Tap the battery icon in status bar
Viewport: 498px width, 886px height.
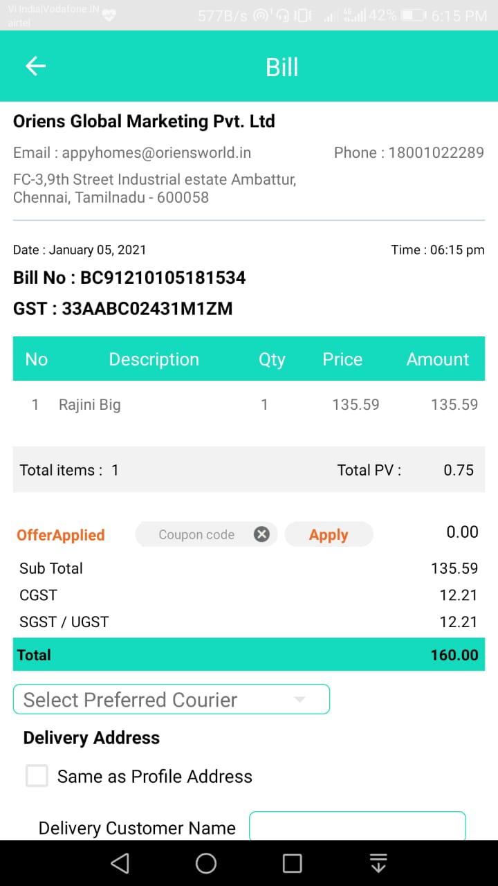414,15
